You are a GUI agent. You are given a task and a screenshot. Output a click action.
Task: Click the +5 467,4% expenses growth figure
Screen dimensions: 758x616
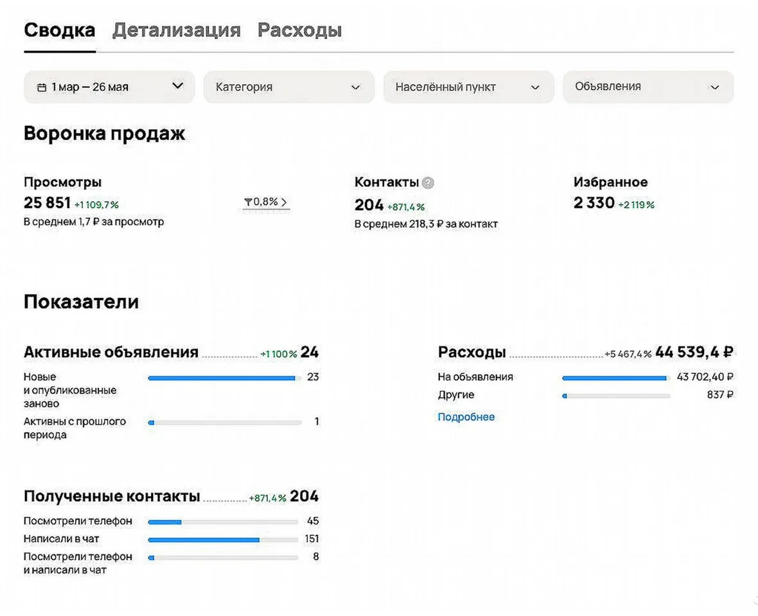628,354
